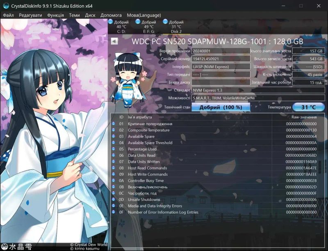
Task: Click the total host writes value 543 GB
Action: 309,59
